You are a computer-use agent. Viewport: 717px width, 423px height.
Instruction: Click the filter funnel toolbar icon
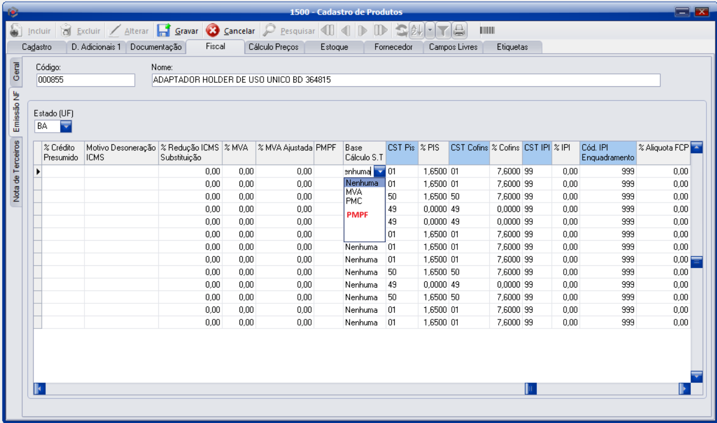(x=443, y=31)
